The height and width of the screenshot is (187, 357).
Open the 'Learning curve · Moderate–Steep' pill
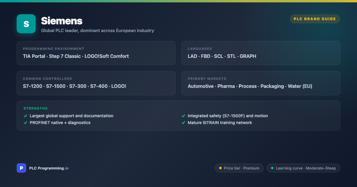coord(303,168)
